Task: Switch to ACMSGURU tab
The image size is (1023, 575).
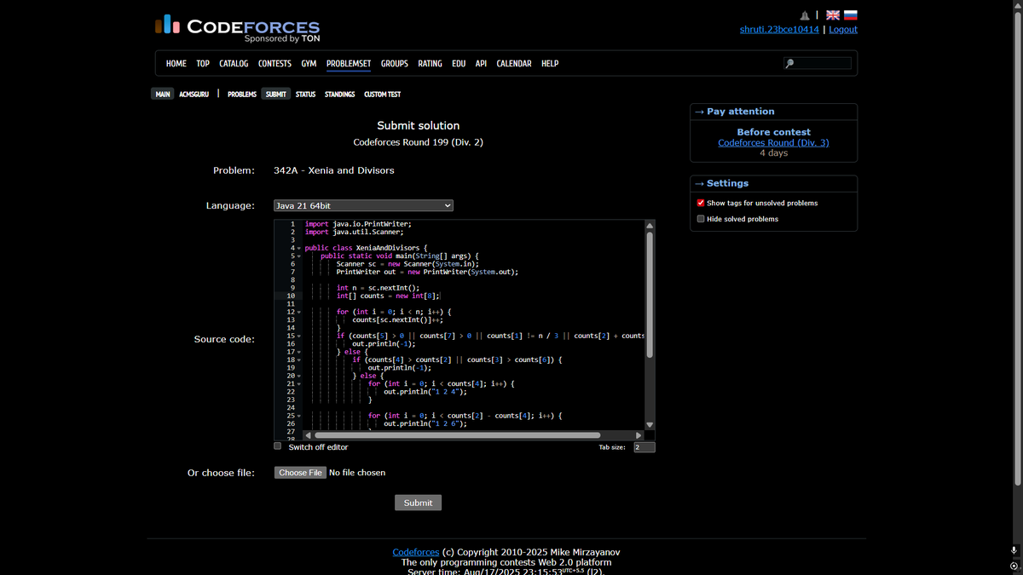Action: [194, 94]
